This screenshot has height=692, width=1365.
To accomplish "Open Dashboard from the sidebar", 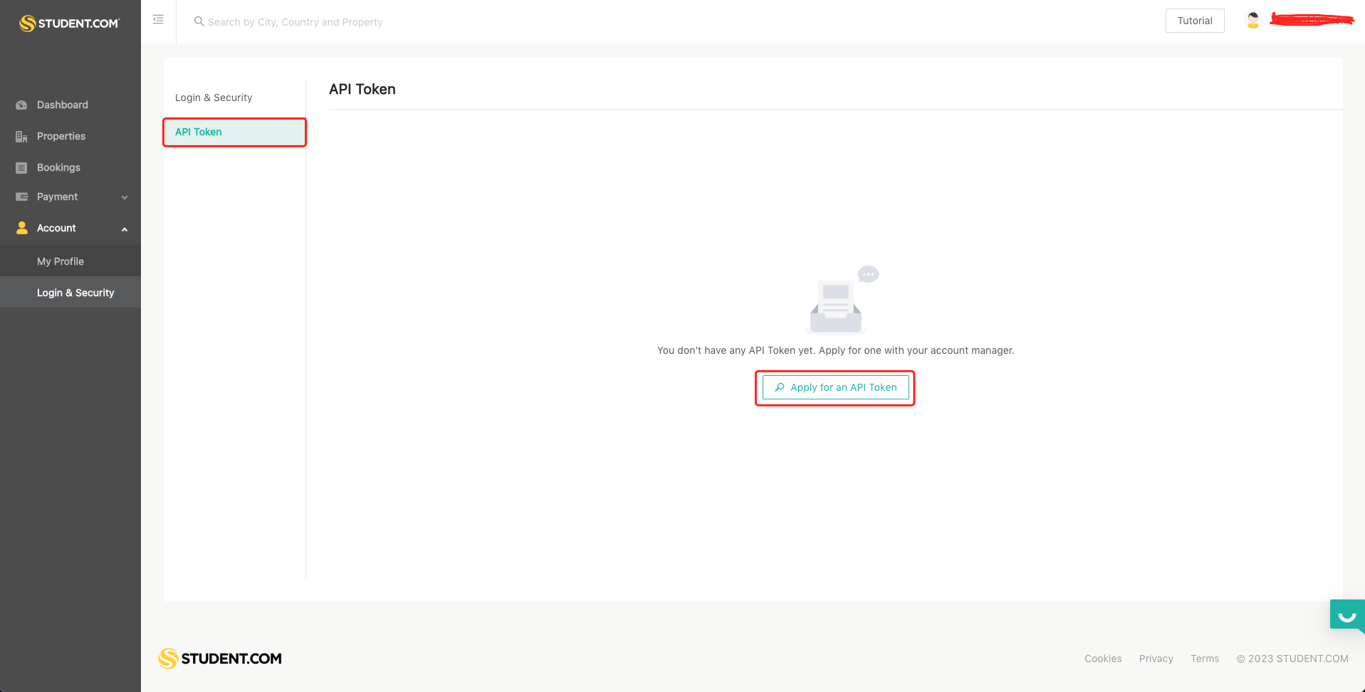I will coord(63,105).
